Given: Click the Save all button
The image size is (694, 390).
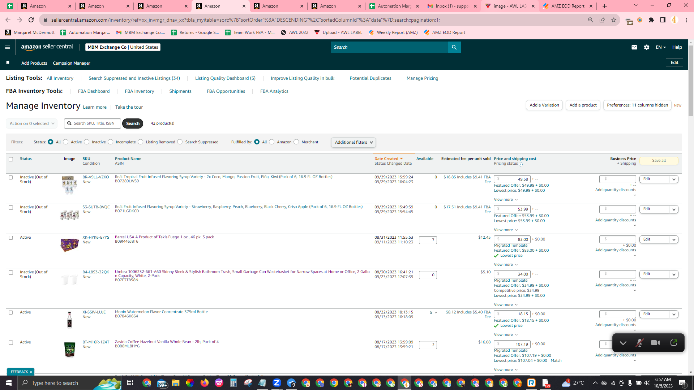Looking at the screenshot, I should (659, 161).
